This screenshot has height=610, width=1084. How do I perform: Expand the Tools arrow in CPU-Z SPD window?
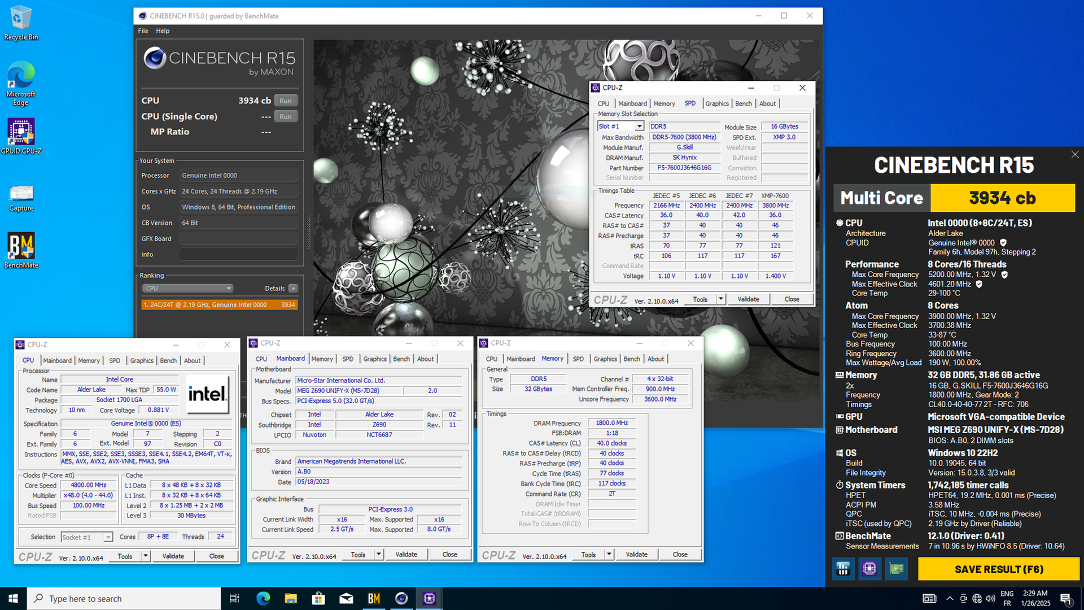721,299
